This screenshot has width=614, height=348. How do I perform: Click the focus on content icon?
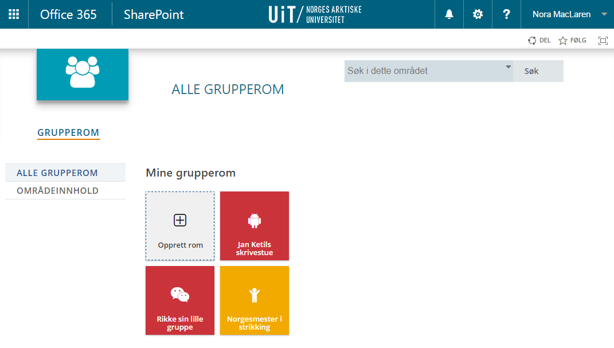[x=603, y=40]
